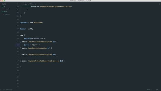Screen dimensions: 161x91
Task: Click the closing brace on line 49
Action: pos(21,67)
